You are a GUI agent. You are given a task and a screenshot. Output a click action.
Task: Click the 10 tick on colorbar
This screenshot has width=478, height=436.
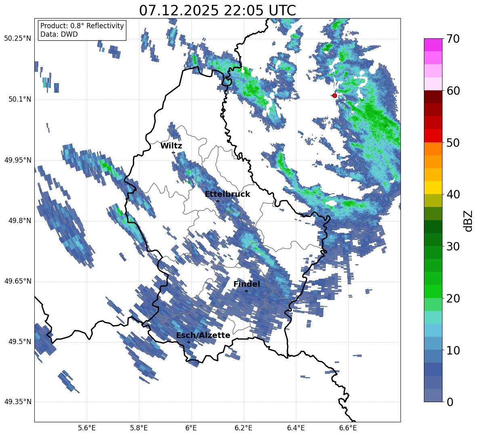pos(453,350)
